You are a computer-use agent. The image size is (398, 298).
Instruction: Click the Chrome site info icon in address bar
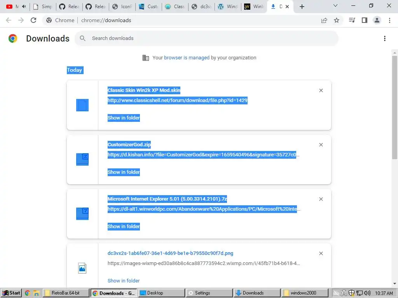pos(49,20)
